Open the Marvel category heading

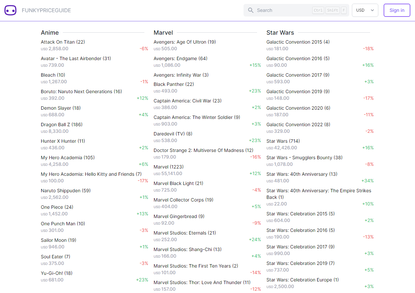[x=163, y=33]
